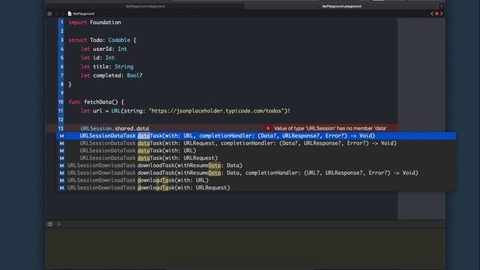This screenshot has width=480, height=270.
Task: Click the 'Codable' protocol name
Action: tap(119, 40)
